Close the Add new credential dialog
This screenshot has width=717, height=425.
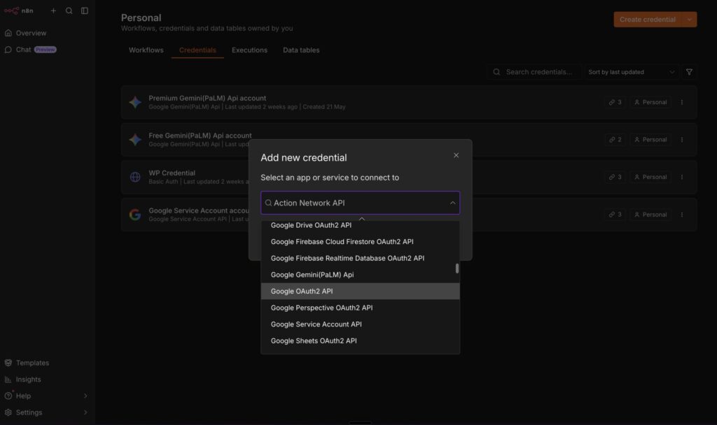coord(456,156)
